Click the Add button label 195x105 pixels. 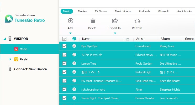coord(70,28)
